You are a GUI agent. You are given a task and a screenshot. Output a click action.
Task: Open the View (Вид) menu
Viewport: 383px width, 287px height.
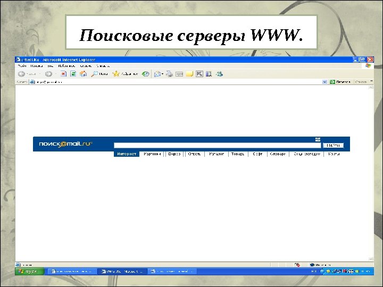pyautogui.click(x=51, y=66)
